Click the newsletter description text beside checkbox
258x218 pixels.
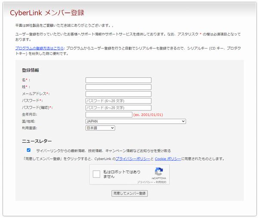(x=104, y=150)
